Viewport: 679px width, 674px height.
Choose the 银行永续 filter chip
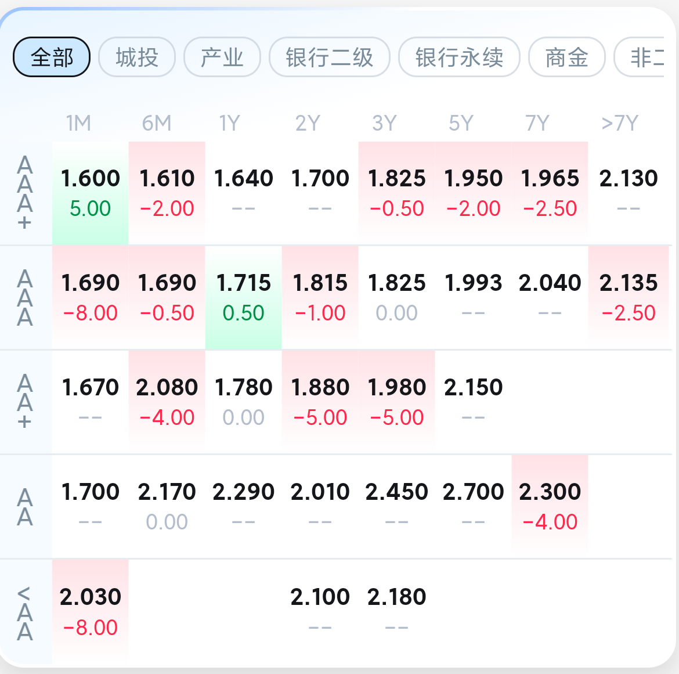[459, 57]
